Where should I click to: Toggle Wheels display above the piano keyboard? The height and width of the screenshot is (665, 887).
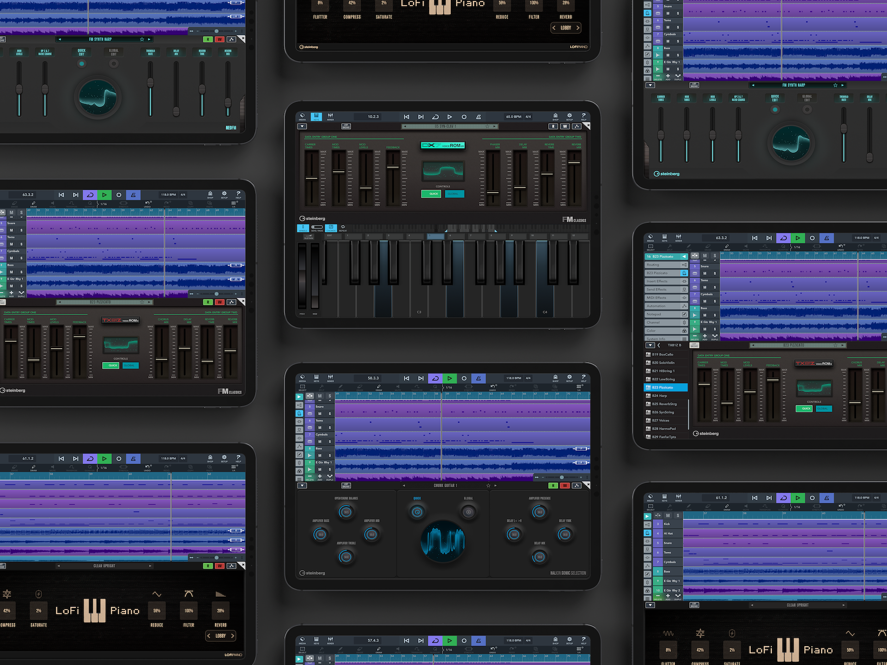[303, 228]
